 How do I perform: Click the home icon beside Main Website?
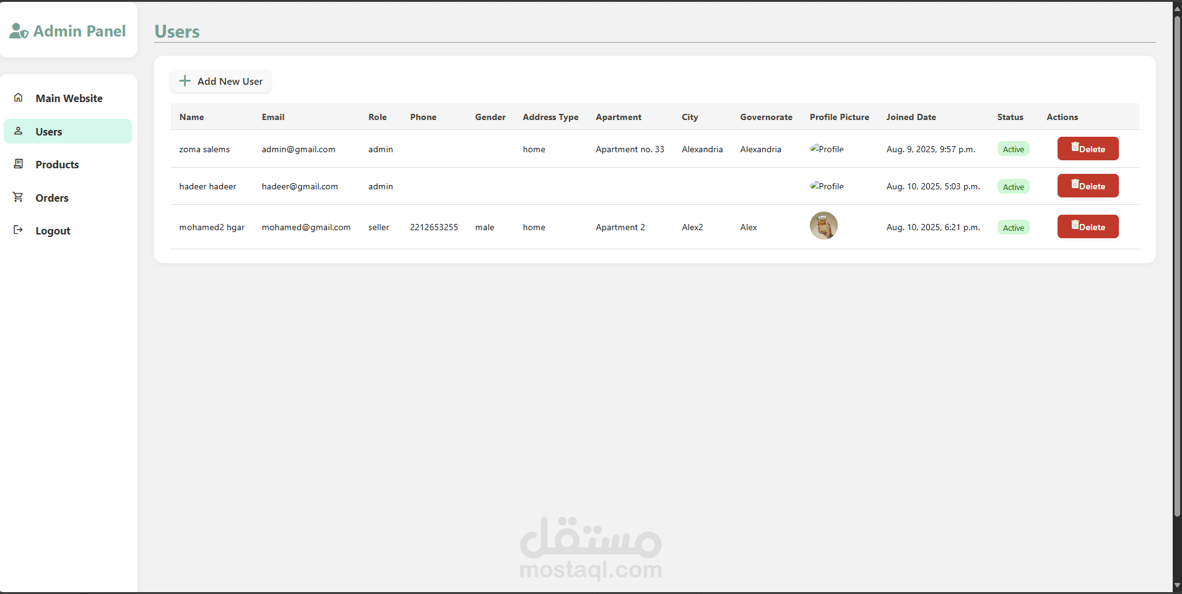coord(19,98)
